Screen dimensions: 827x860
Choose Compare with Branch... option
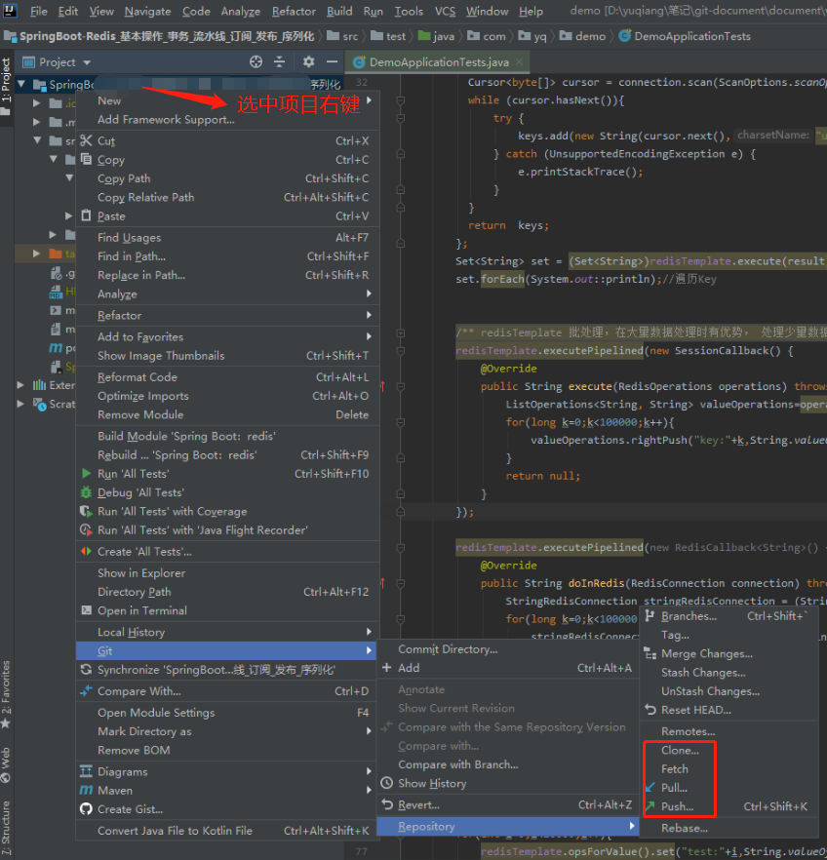(508, 764)
